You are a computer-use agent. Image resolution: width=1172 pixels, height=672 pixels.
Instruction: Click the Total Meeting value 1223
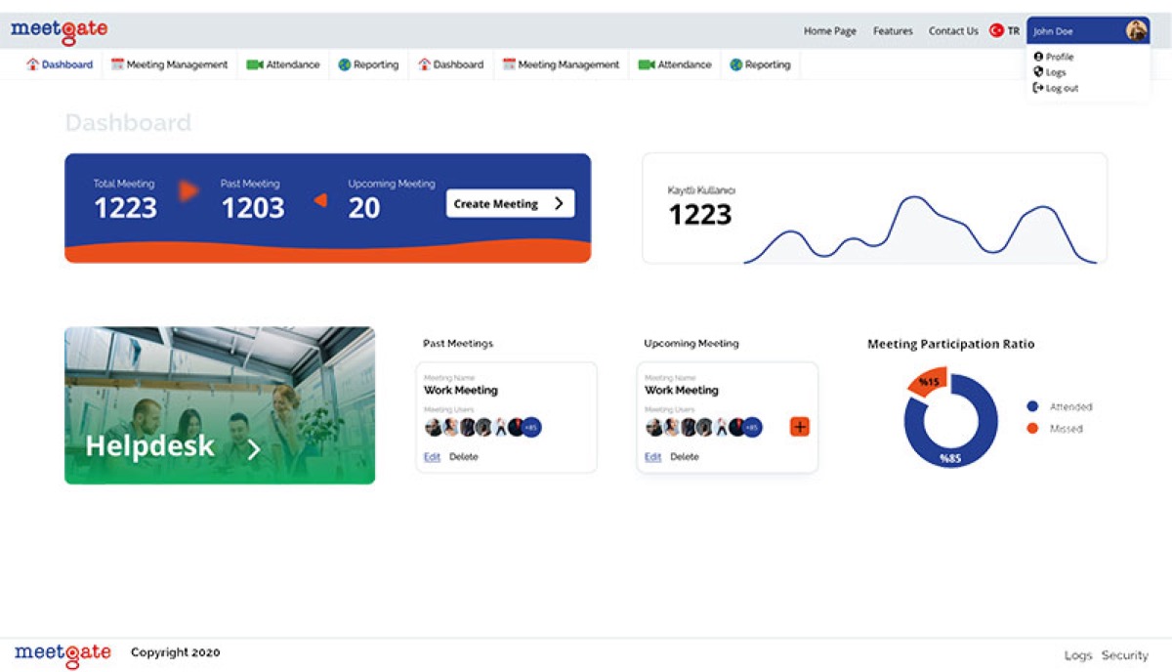pos(125,208)
